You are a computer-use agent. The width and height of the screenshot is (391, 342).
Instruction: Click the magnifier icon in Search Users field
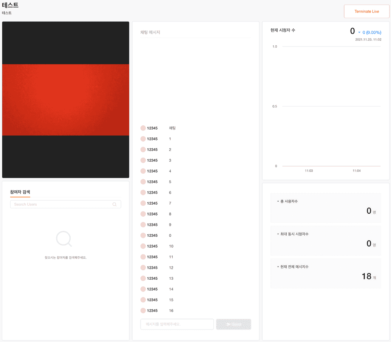click(114, 205)
